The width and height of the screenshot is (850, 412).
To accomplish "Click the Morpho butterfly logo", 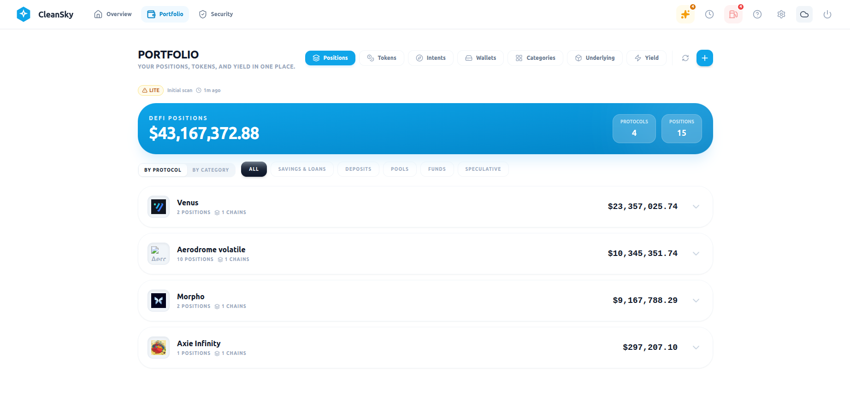I will pyautogui.click(x=159, y=301).
